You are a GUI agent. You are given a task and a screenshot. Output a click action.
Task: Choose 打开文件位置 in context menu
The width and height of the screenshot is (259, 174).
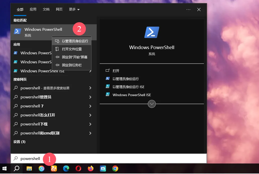72,49
